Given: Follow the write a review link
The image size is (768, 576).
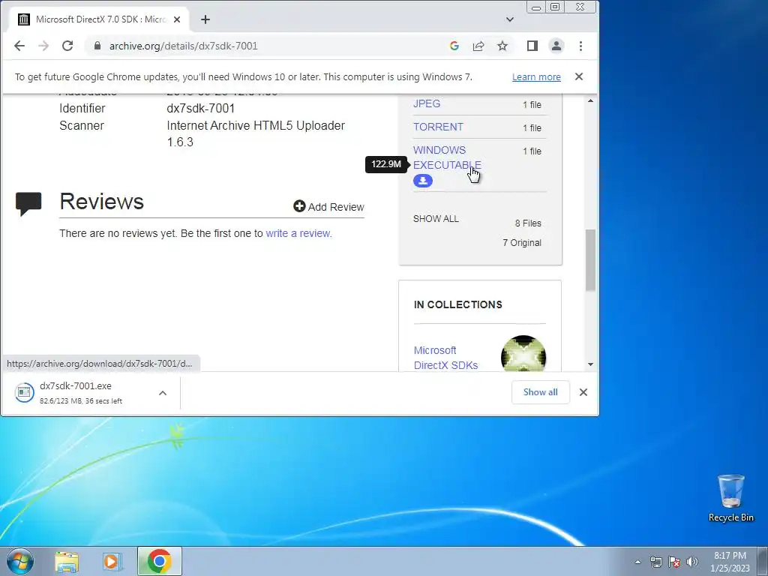Looking at the screenshot, I should click(x=298, y=233).
